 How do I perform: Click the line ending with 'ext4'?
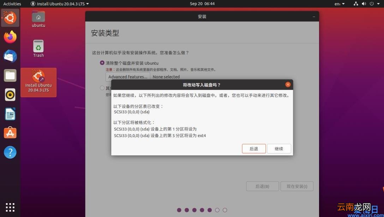[x=160, y=136]
